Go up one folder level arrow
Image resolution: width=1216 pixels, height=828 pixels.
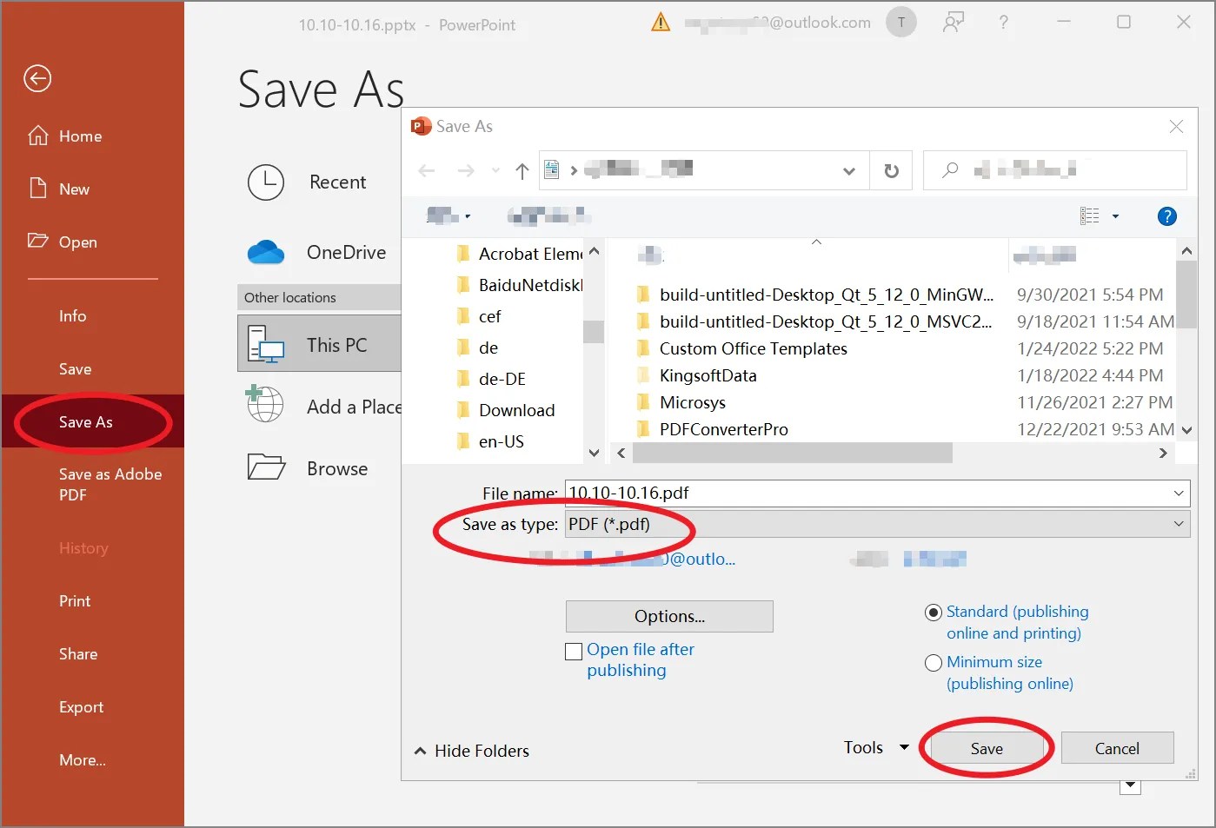coord(522,171)
